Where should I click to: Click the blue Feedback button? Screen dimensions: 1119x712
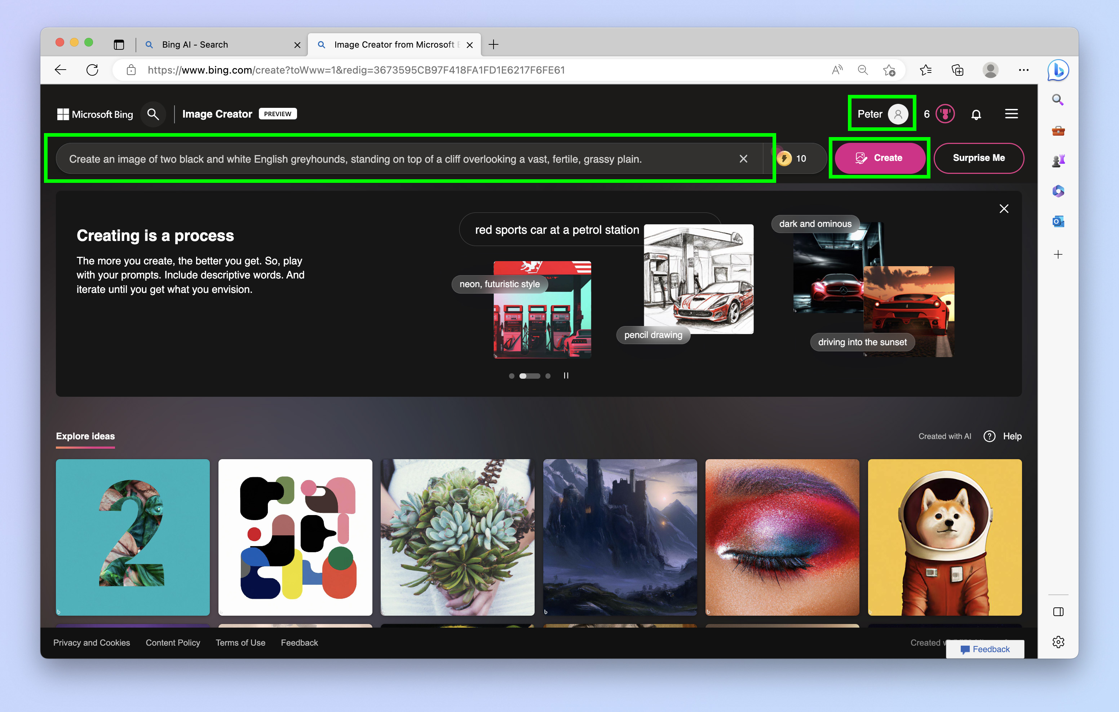pyautogui.click(x=985, y=649)
